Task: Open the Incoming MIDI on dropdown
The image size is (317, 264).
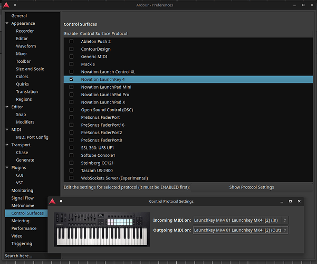Action: [241, 220]
